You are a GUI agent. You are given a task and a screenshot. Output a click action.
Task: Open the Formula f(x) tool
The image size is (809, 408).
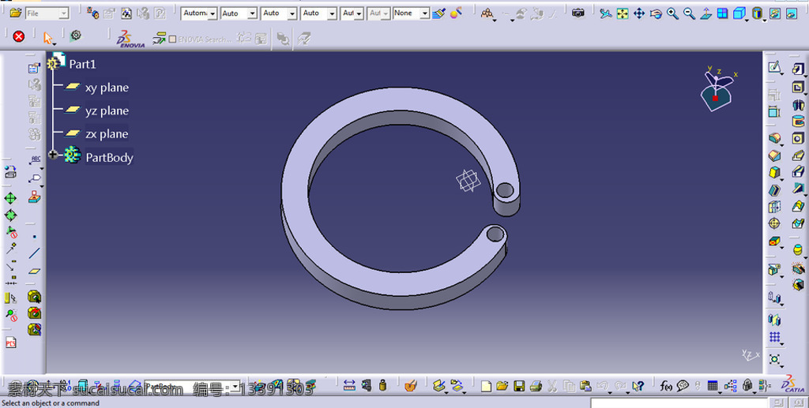pos(666,385)
